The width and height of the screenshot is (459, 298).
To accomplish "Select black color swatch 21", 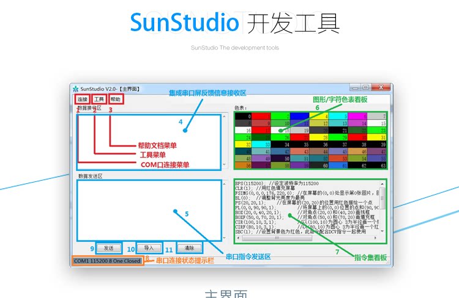I will (338, 130).
